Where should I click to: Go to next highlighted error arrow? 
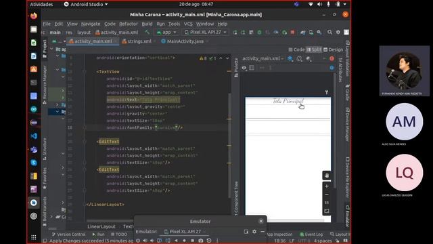pos(227,58)
